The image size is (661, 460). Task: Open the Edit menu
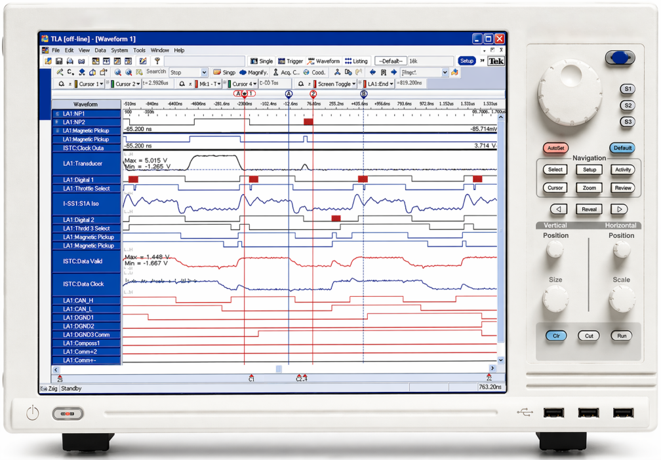point(69,50)
